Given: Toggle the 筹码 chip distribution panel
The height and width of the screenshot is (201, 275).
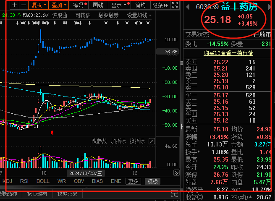Looking at the screenshot, I should click(x=79, y=5).
